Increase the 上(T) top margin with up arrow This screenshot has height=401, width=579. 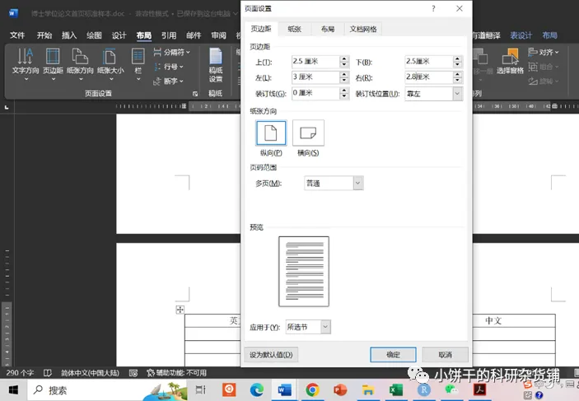344,58
